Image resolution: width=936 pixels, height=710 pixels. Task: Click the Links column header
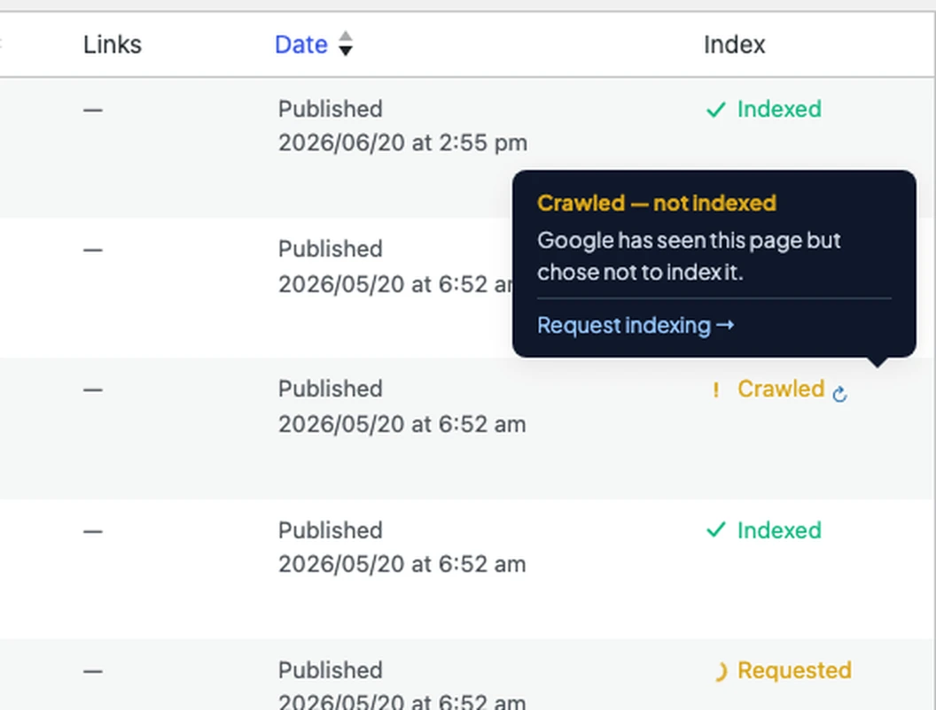tap(113, 45)
